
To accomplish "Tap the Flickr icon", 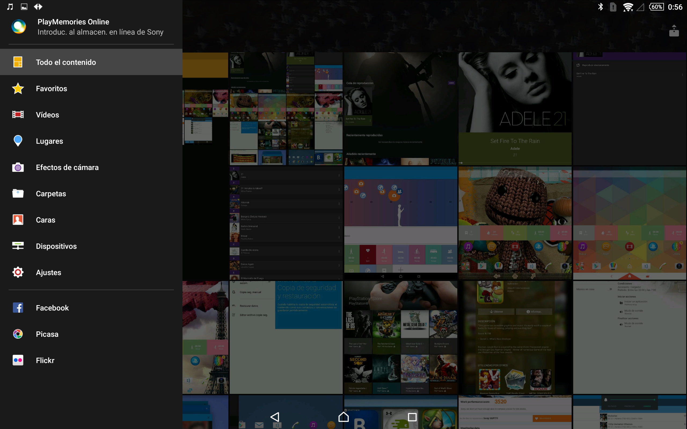I will pyautogui.click(x=18, y=360).
